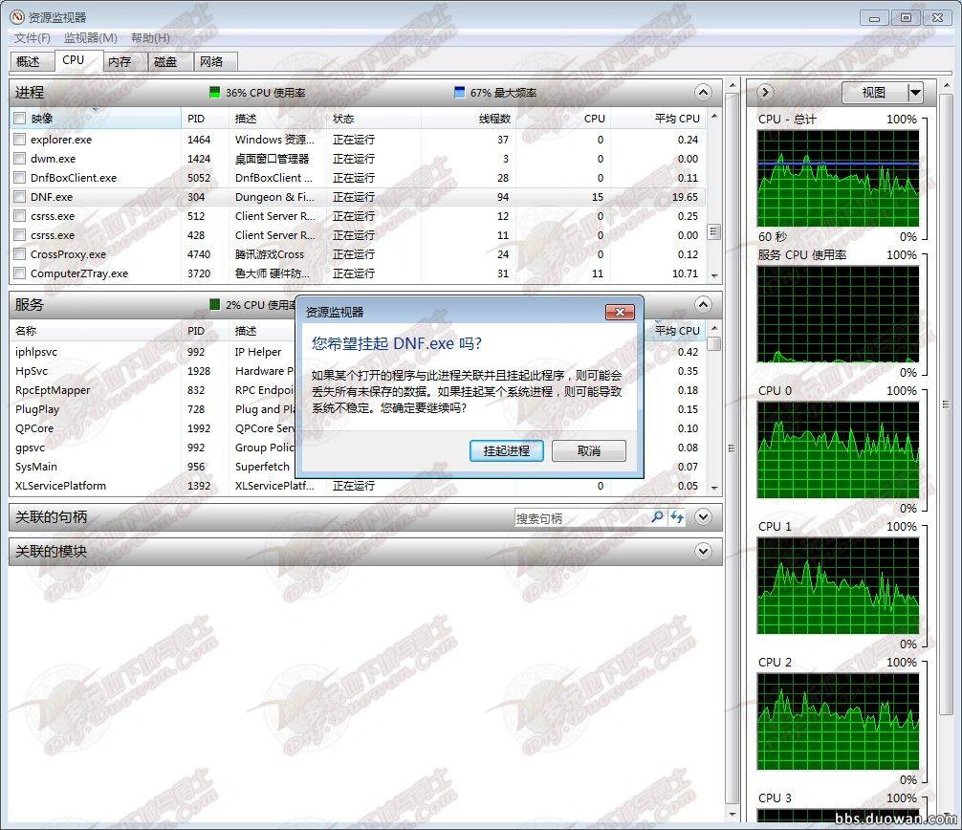The width and height of the screenshot is (962, 830).
Task: Click the blue maximum frequency indicator
Action: (460, 93)
